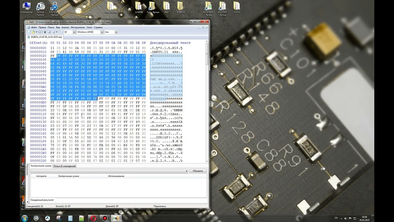The width and height of the screenshot is (394, 222).
Task: Open the recent files arrow next to Open icon
Action: [x=36, y=32]
